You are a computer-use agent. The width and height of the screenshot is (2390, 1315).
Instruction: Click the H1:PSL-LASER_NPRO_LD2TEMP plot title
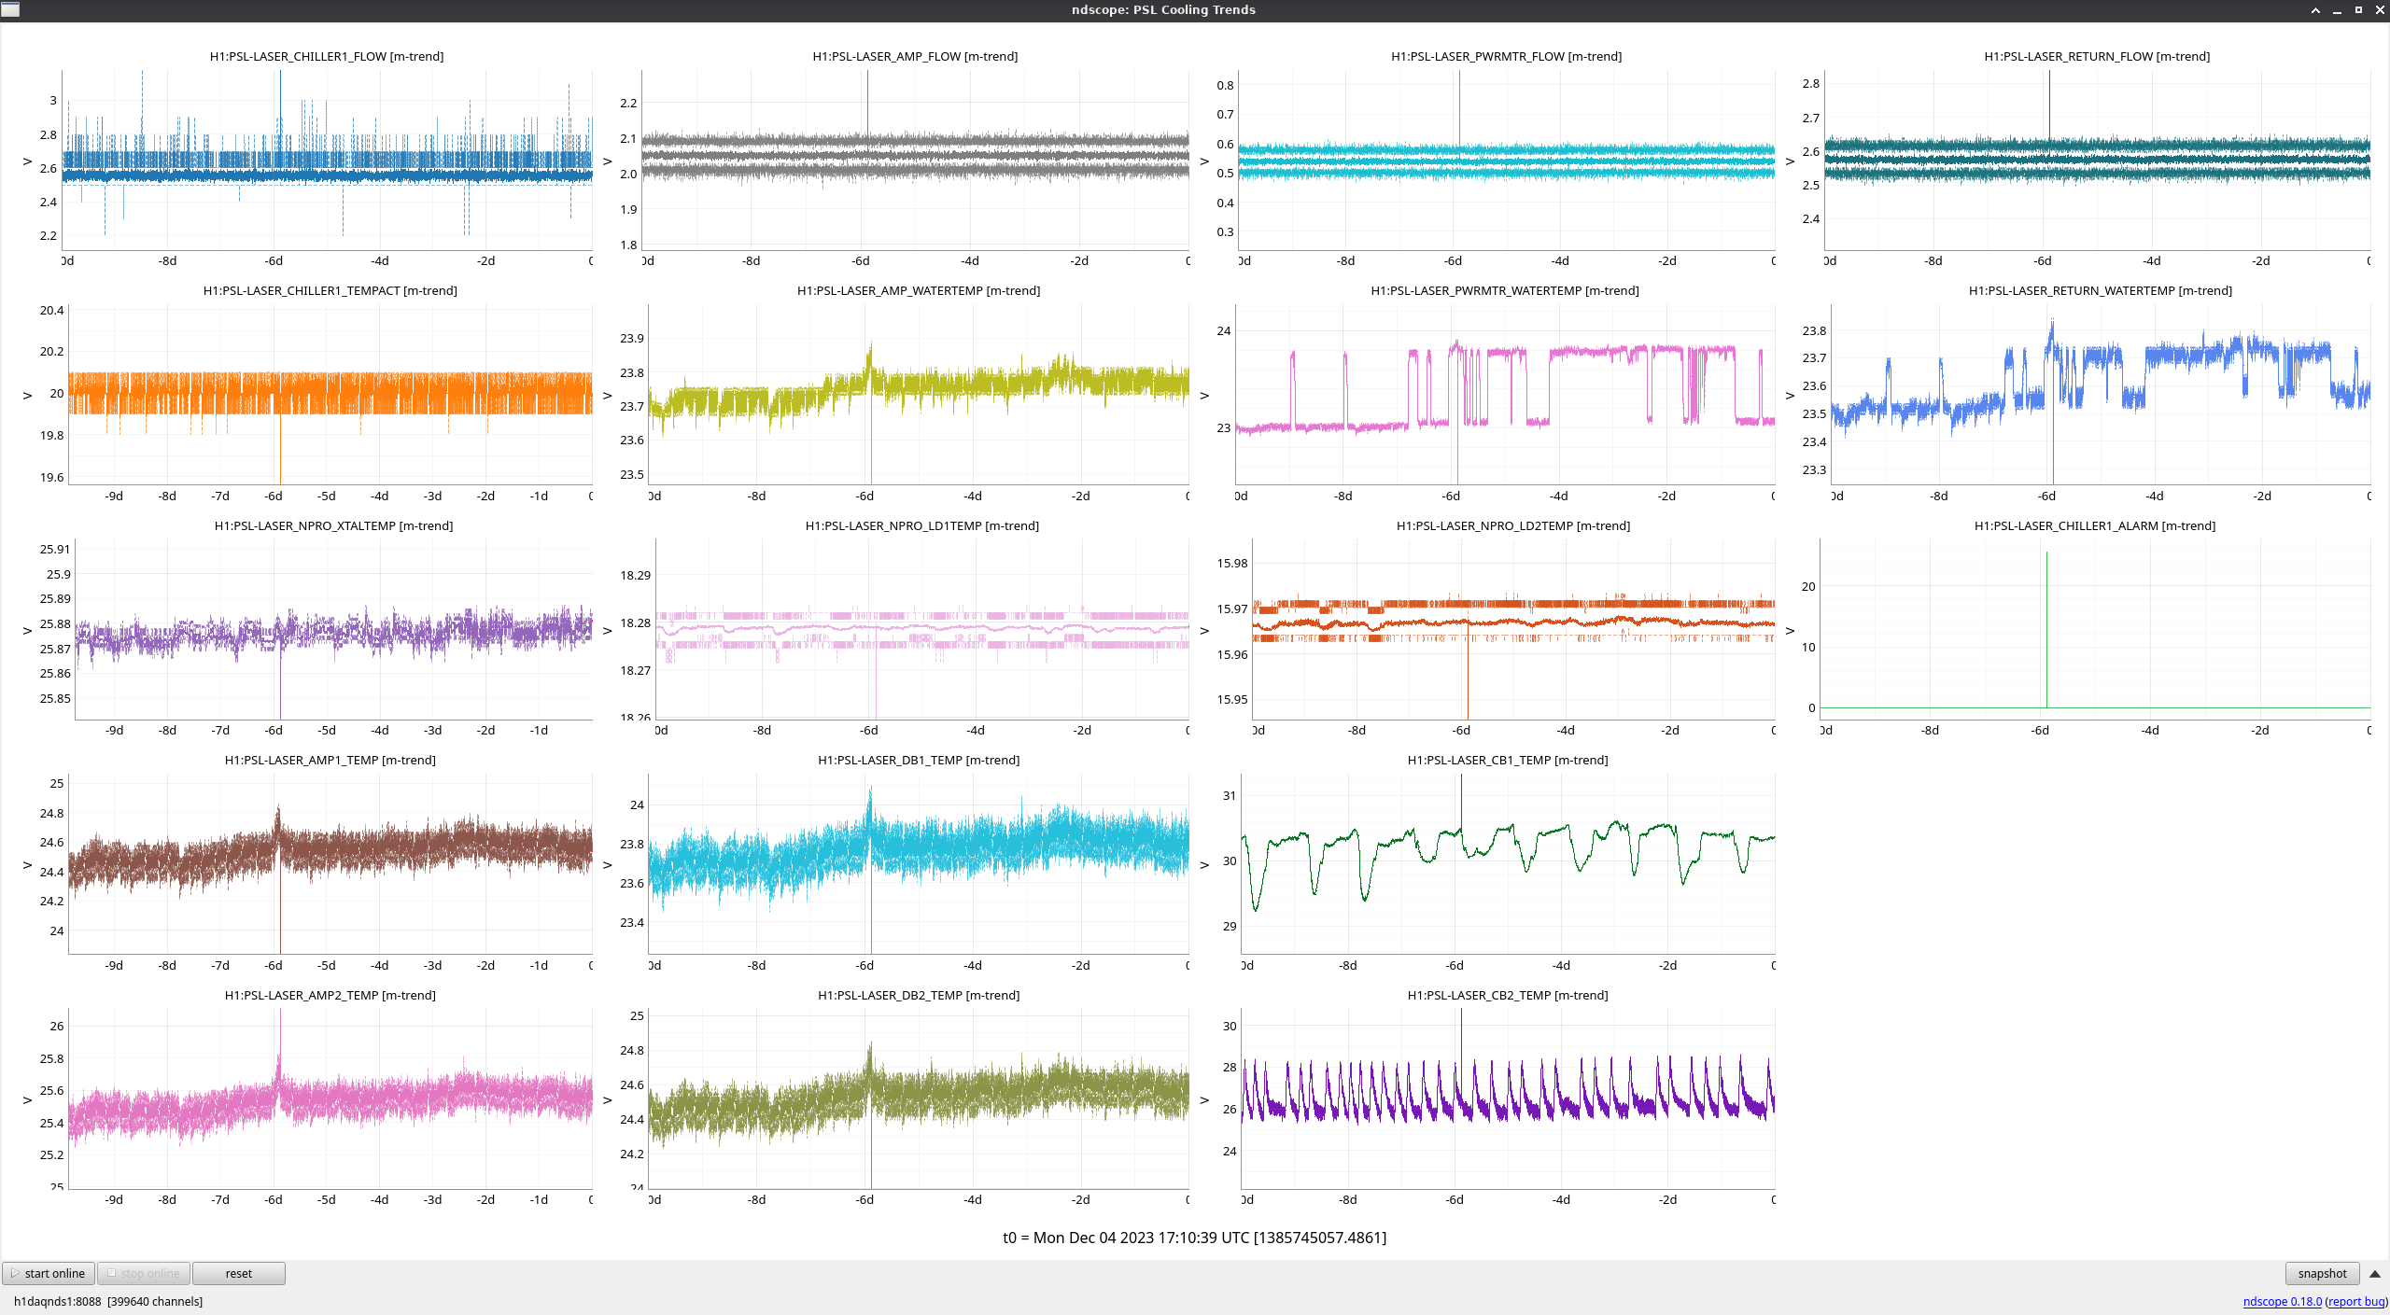(x=1512, y=525)
